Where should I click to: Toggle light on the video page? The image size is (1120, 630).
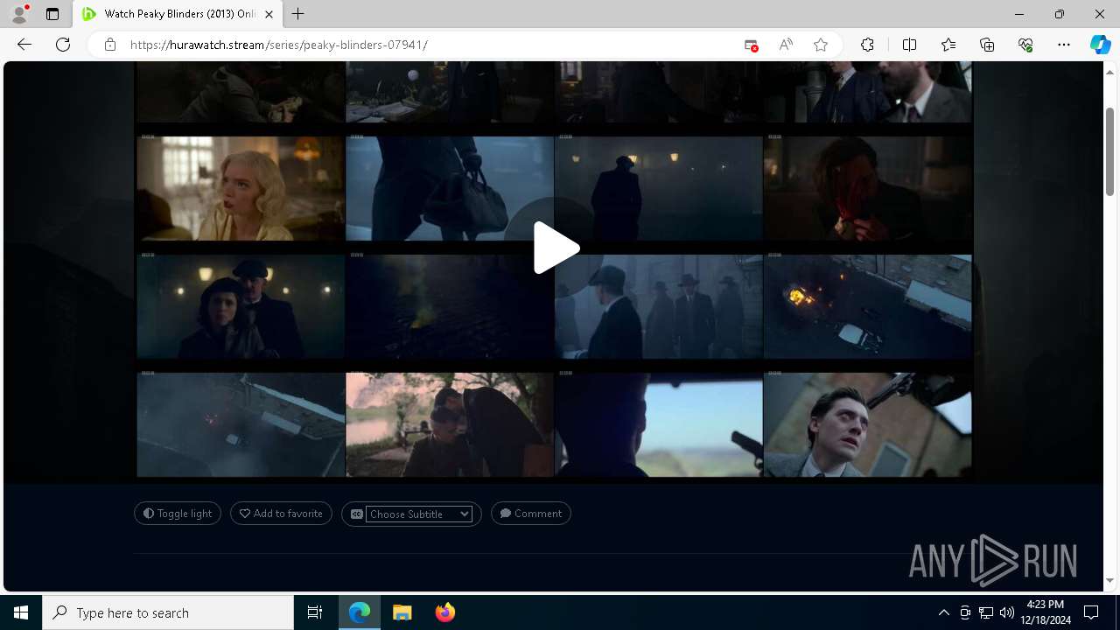178,514
